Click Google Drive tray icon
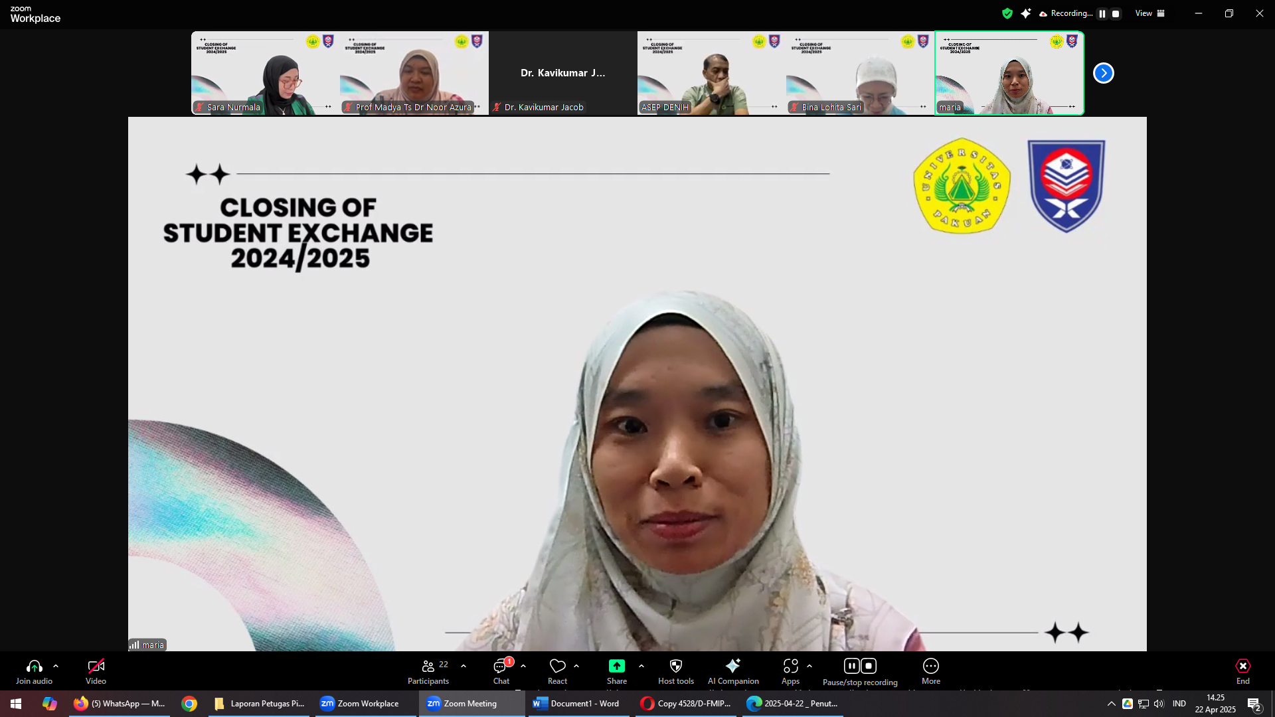Viewport: 1275px width, 717px height. 1128,704
